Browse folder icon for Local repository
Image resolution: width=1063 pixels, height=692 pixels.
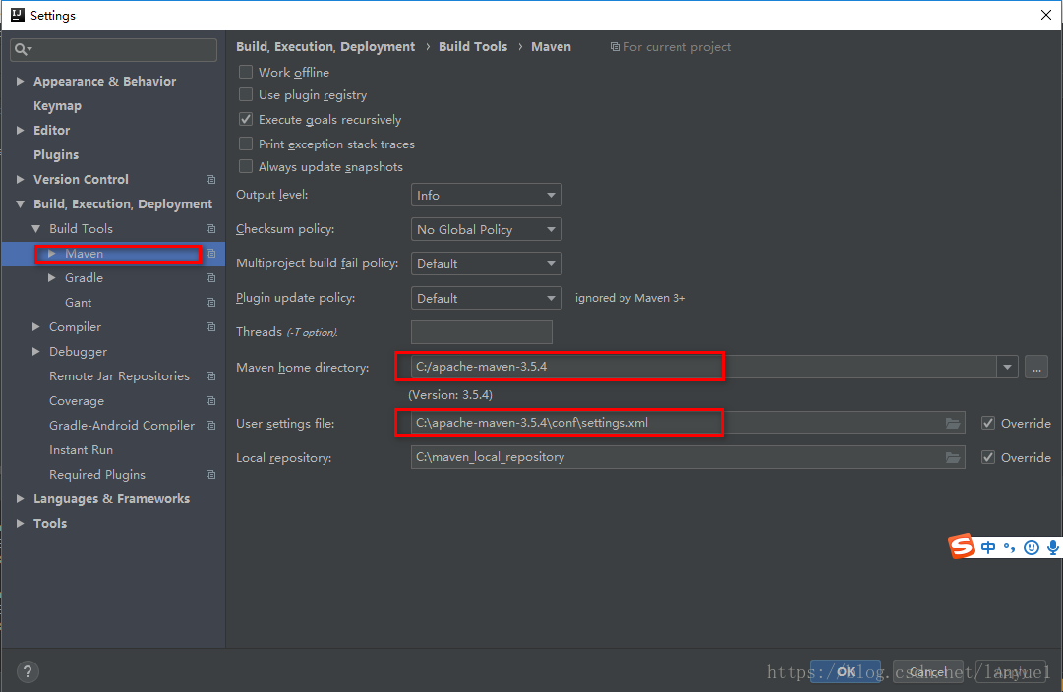[953, 457]
